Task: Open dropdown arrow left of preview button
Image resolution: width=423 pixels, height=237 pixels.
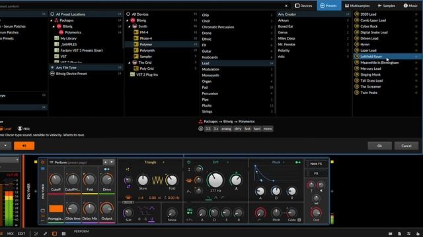Action: click(5, 145)
